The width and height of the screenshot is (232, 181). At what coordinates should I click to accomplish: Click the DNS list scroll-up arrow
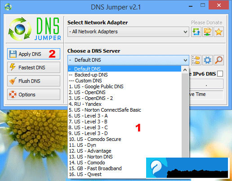pos(185,70)
